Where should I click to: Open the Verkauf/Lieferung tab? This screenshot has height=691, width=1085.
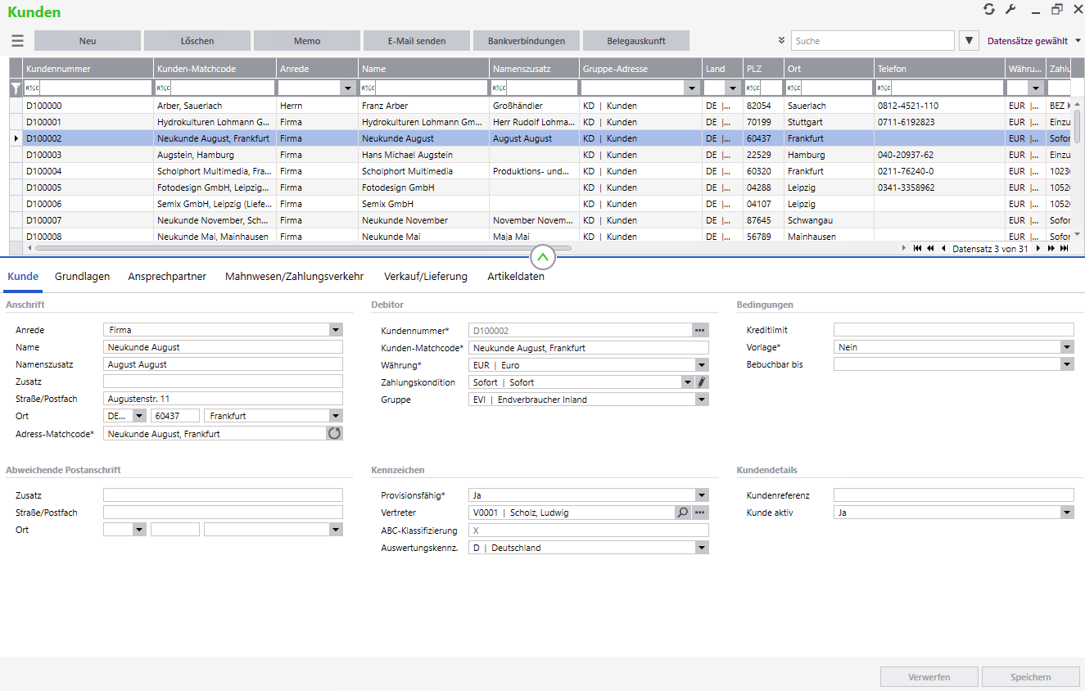[x=426, y=277]
